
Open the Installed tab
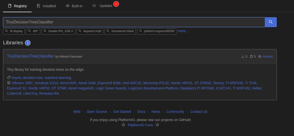(x=46, y=6)
